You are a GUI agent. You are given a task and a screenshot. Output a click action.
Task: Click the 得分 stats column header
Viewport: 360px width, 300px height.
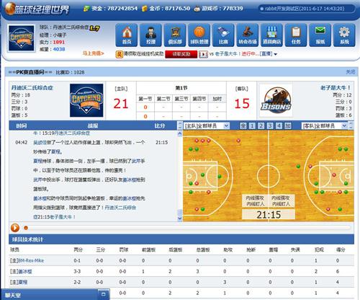(x=341, y=250)
